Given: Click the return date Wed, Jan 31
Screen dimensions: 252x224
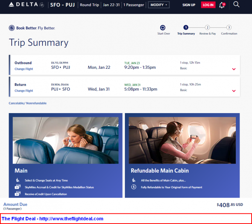Looking at the screenshot, I should pos(99,89).
